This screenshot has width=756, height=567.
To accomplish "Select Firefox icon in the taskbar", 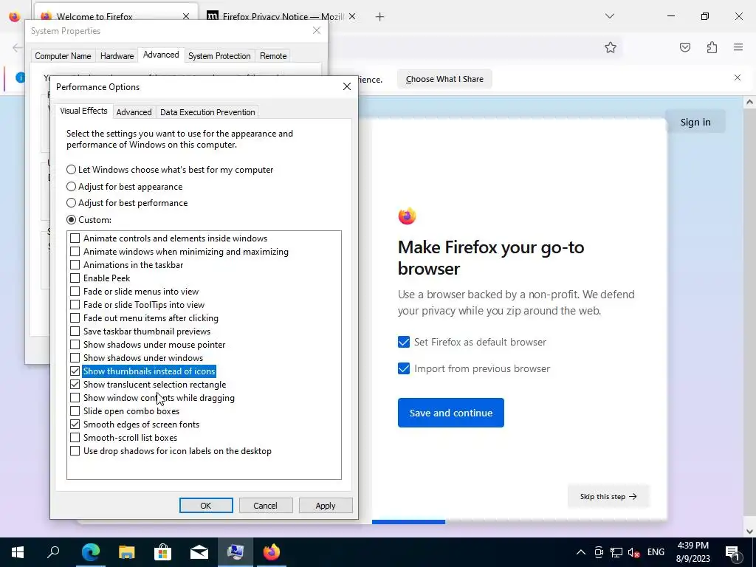I will (x=272, y=552).
